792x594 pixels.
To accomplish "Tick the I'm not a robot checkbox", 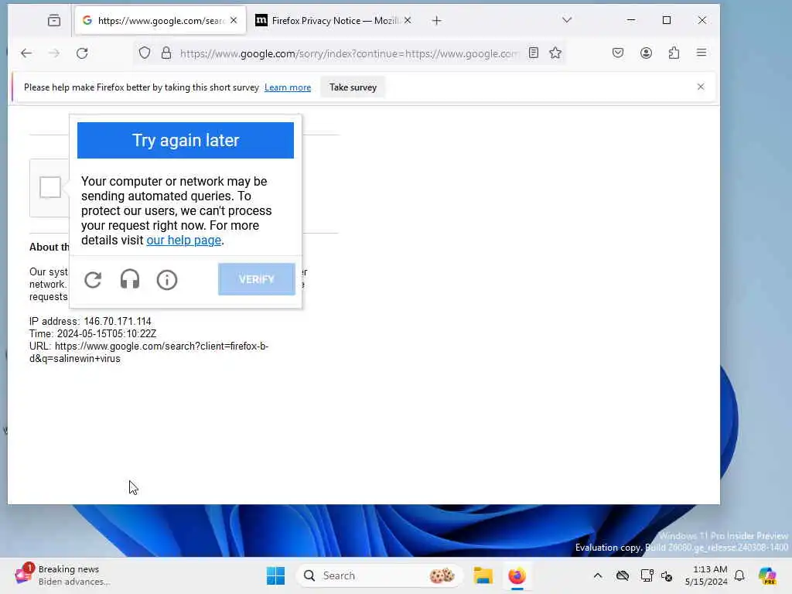I will click(x=50, y=187).
